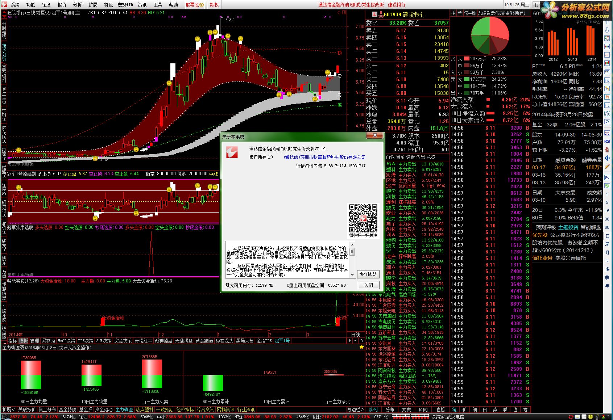
Task: Select the candlestick chart icon in right toolbar
Action: [x=607, y=63]
